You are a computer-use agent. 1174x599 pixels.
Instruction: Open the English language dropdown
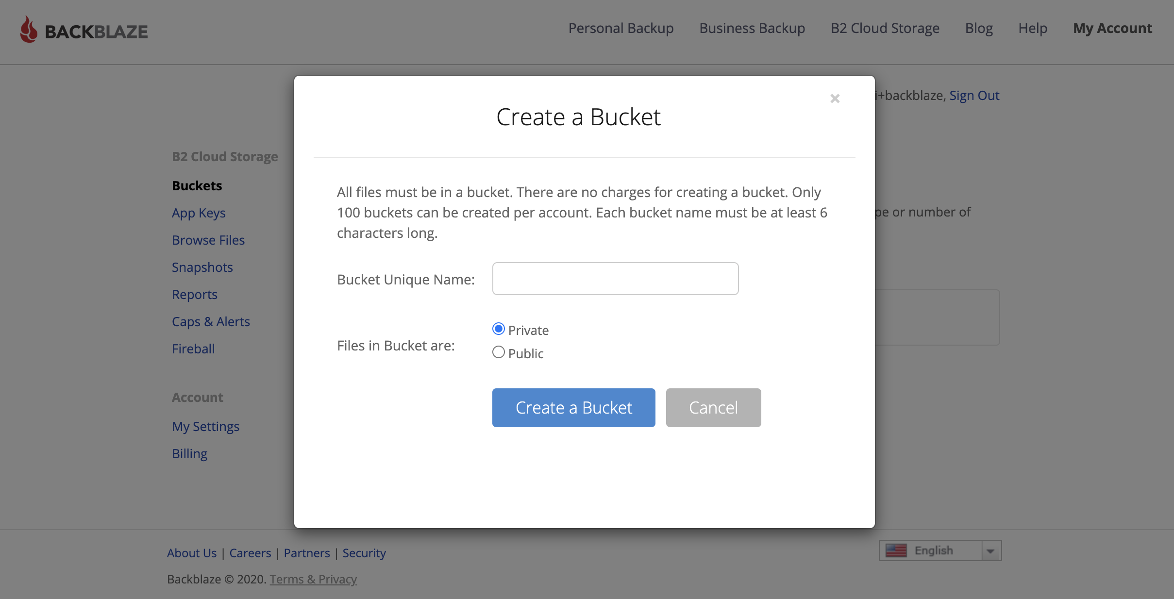tap(991, 550)
